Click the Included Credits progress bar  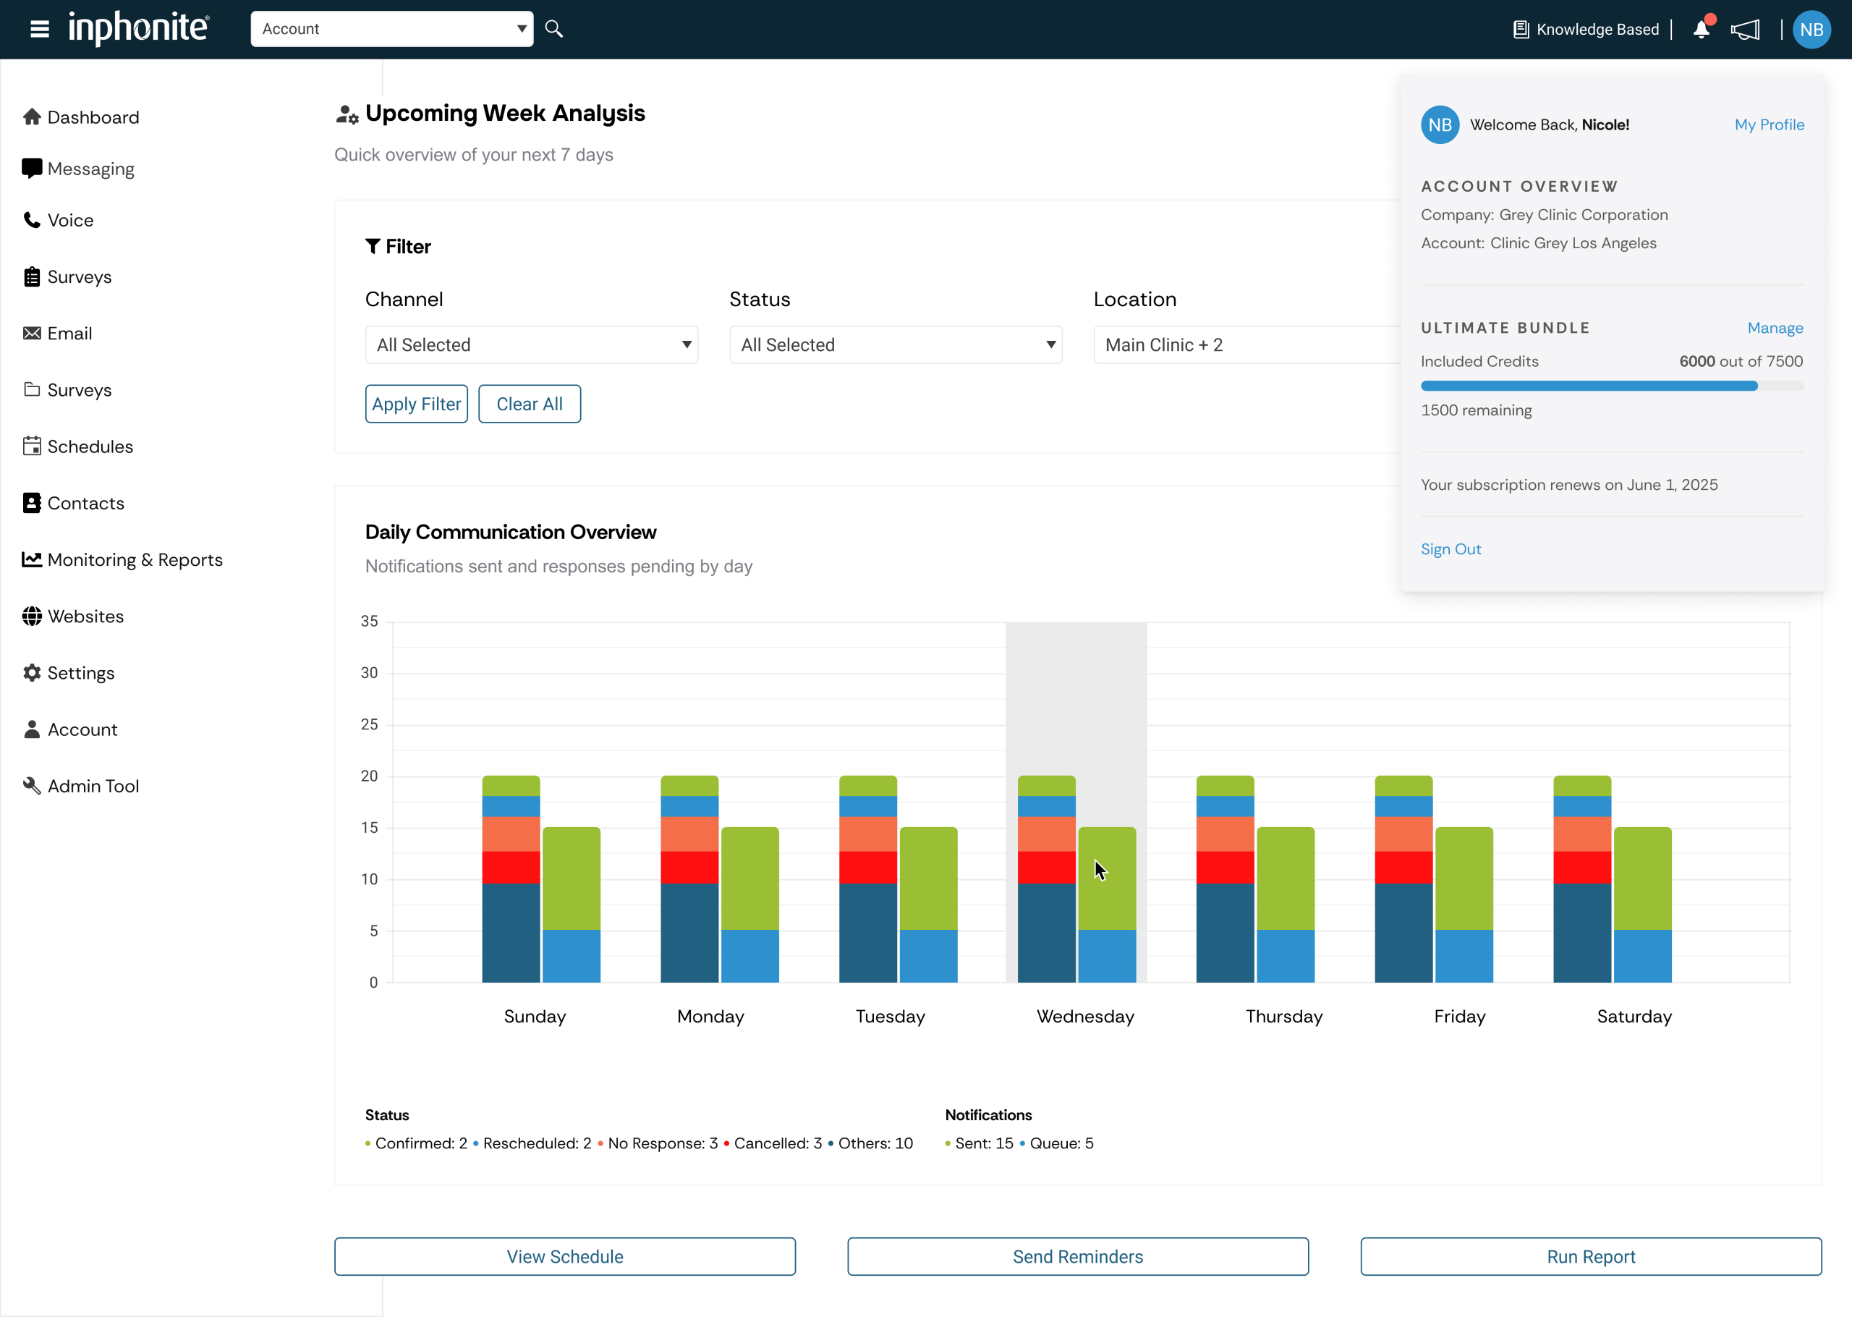pos(1611,386)
